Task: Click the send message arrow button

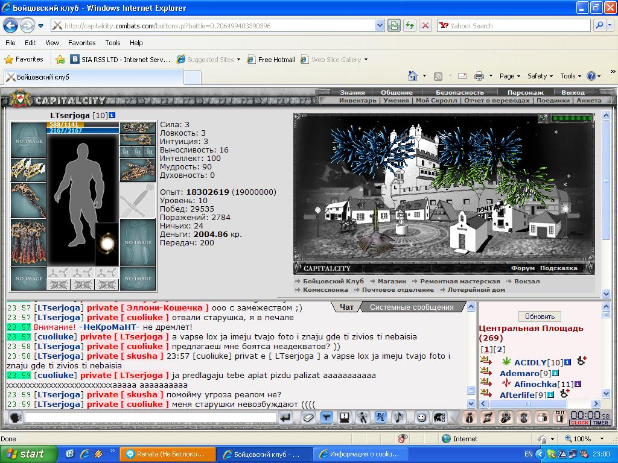Action: coord(285,417)
